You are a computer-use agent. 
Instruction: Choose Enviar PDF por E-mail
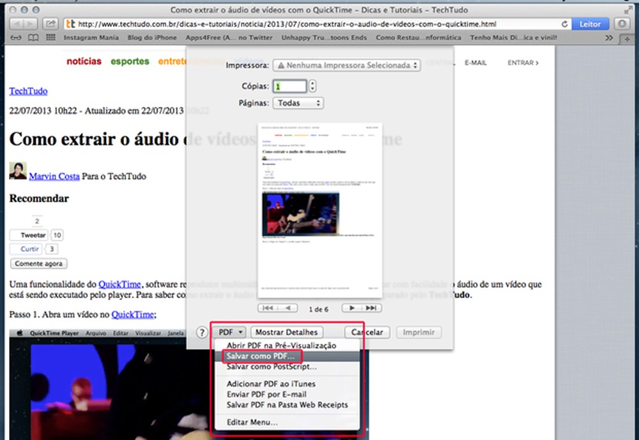coord(287,395)
